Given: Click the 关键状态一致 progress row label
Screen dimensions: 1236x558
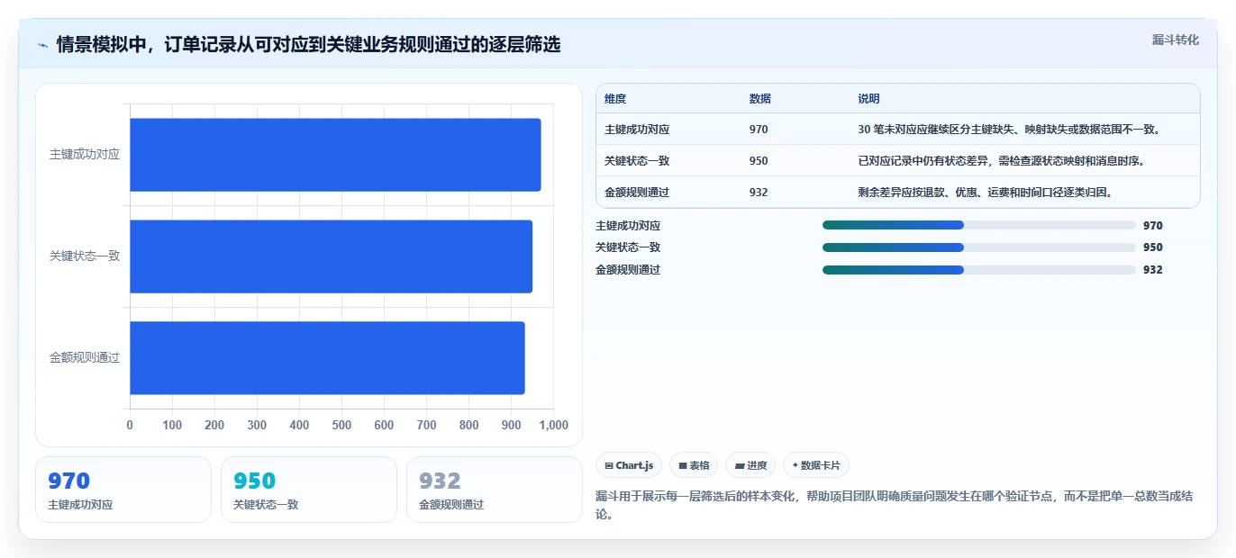Looking at the screenshot, I should click(628, 247).
